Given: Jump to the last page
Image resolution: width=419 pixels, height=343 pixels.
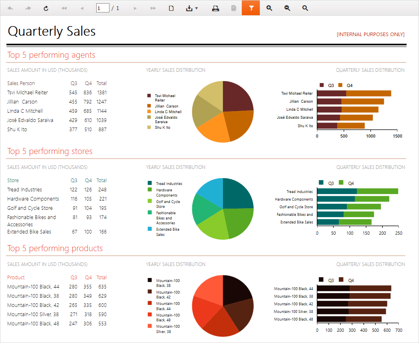Looking at the screenshot, I should [153, 8].
